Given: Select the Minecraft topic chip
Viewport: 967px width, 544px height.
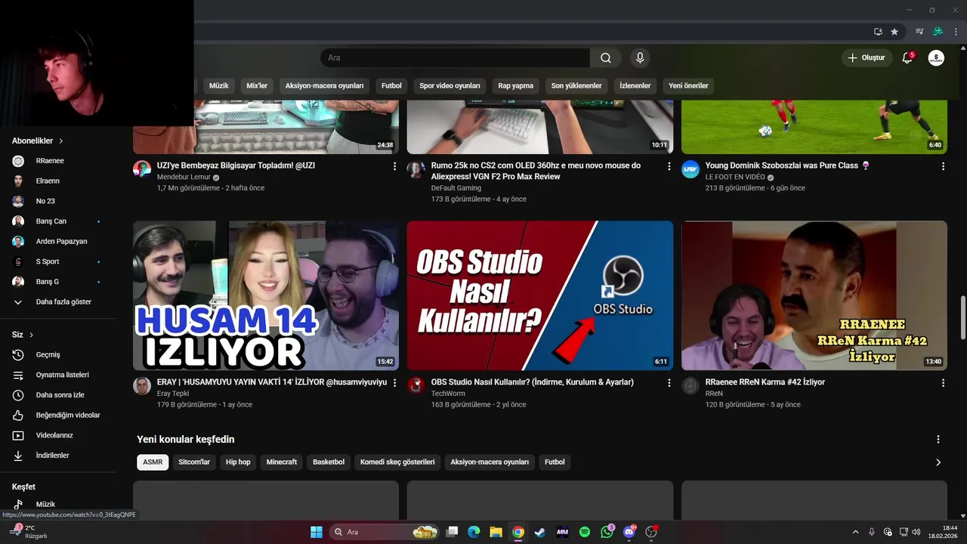Looking at the screenshot, I should tap(282, 462).
